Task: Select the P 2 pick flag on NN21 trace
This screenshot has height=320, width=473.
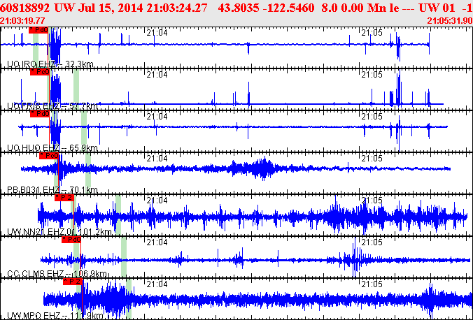Action: click(x=64, y=197)
